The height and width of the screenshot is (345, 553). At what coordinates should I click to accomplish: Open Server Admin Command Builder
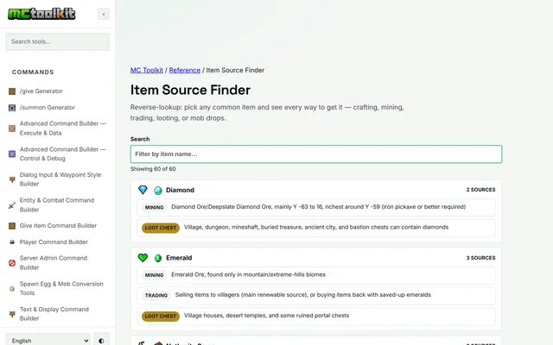tap(54, 262)
